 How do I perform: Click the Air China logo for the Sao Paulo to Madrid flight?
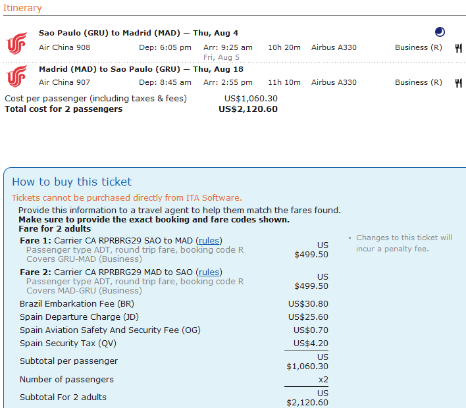16,43
